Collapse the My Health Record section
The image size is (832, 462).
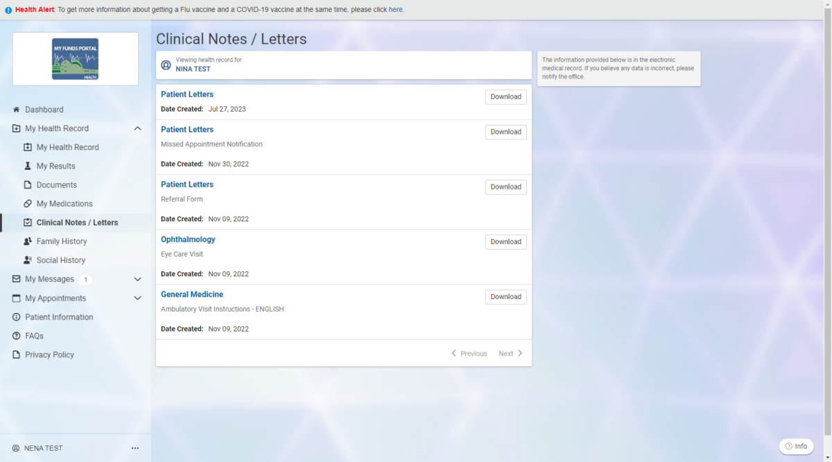(x=137, y=128)
